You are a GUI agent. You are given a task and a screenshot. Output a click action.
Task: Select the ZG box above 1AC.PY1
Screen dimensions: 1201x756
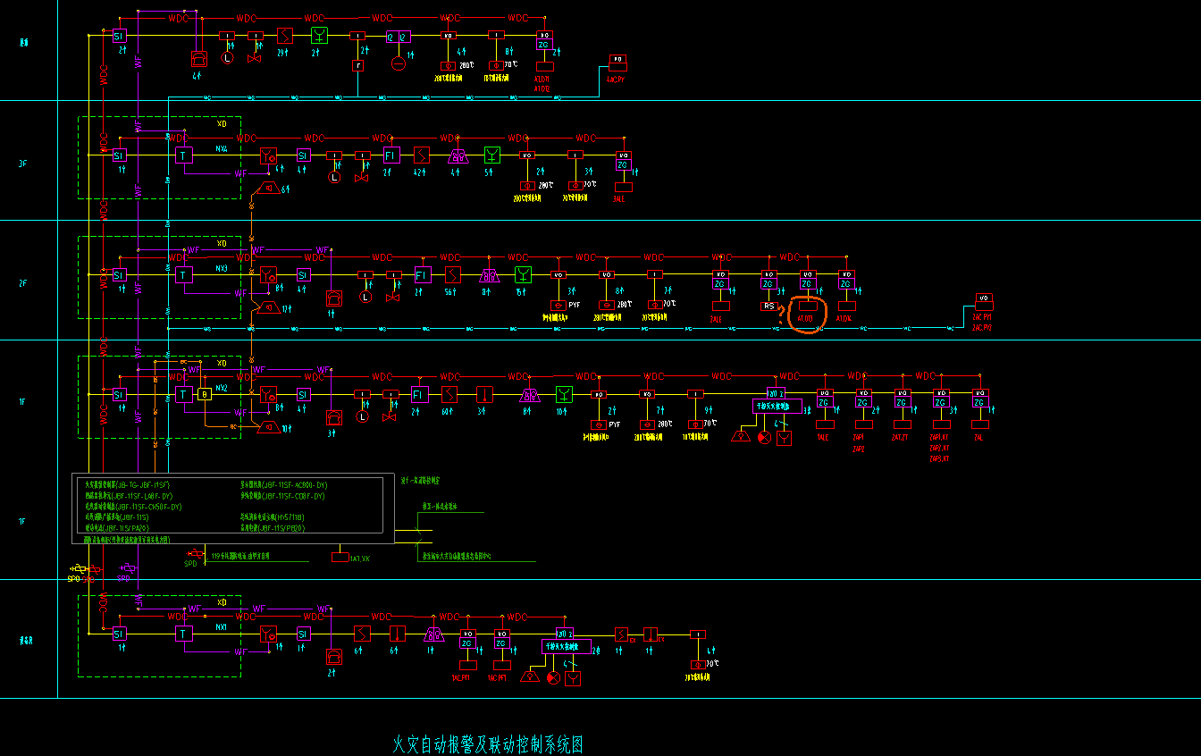coord(467,643)
